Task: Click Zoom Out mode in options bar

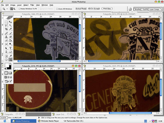Action: coord(14,9)
